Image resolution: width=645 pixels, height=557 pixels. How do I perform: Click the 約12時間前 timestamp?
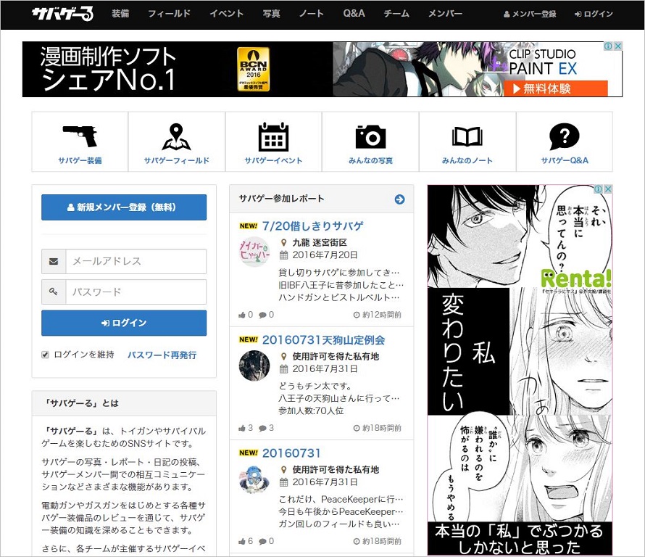(x=377, y=315)
